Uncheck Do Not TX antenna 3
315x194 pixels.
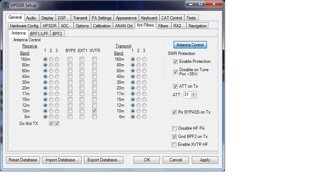point(57,124)
